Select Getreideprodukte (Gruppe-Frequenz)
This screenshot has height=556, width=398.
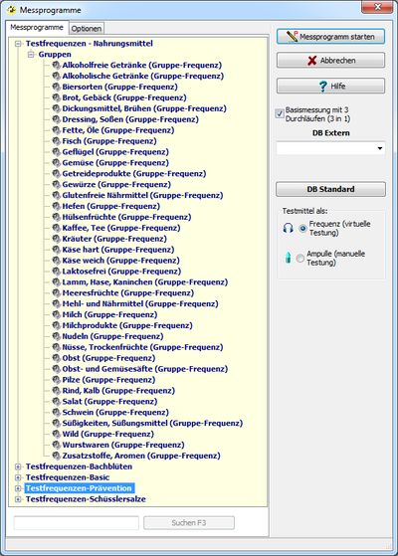[x=134, y=174]
